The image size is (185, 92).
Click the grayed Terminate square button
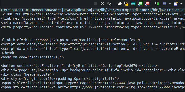coord(95,4)
